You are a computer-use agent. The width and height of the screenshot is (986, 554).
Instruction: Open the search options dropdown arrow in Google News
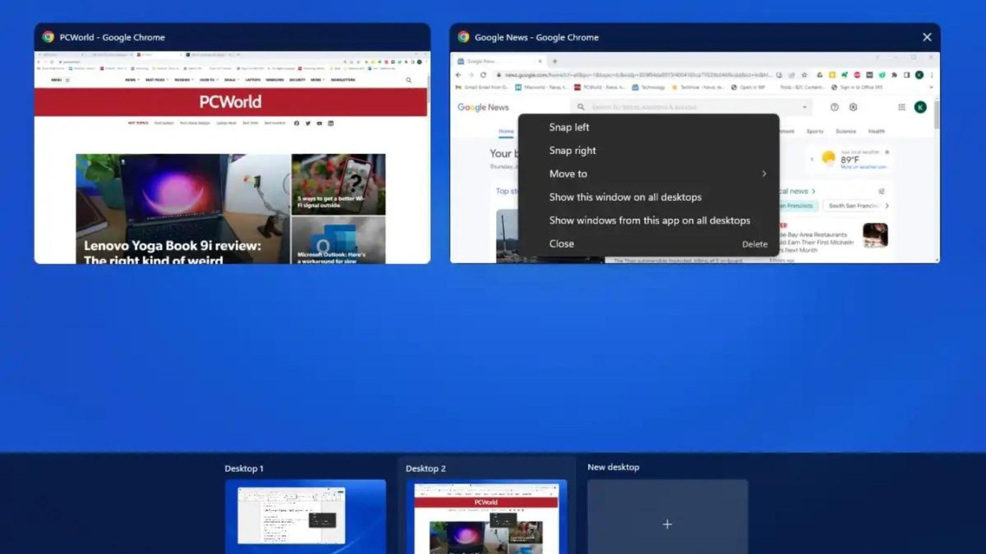(x=804, y=107)
